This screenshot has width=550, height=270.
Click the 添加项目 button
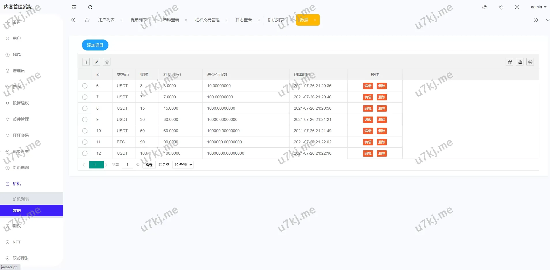pyautogui.click(x=95, y=45)
